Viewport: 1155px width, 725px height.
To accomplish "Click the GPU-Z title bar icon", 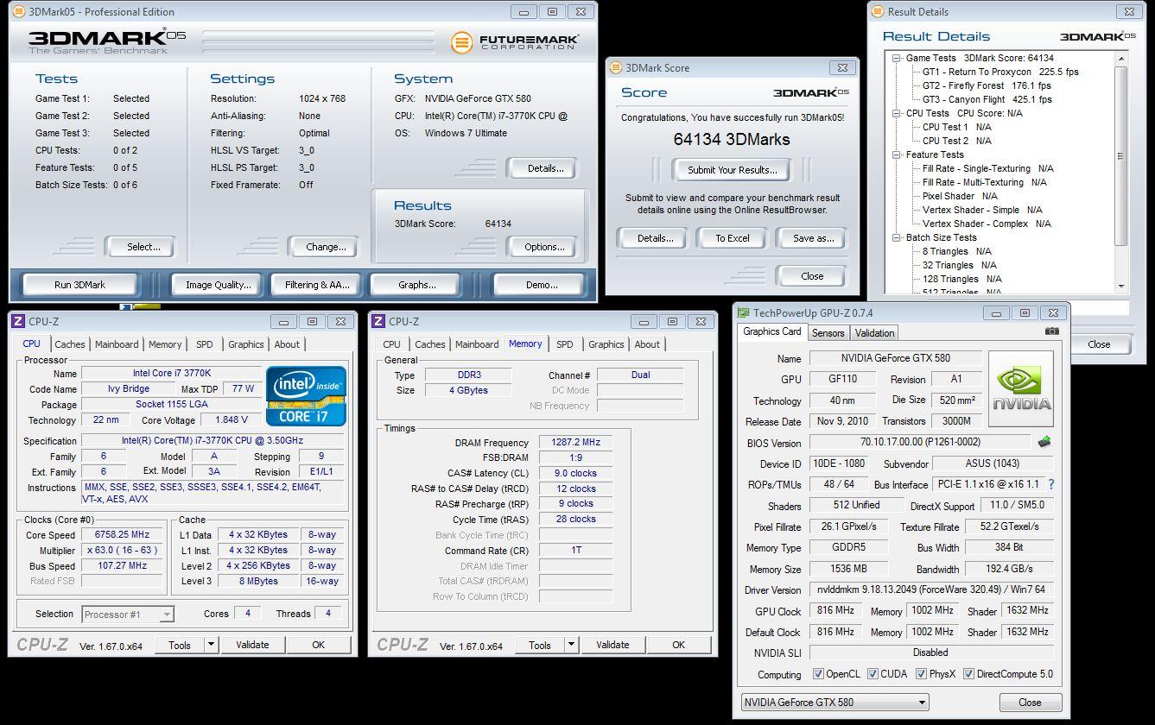I will [744, 313].
